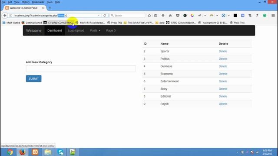Click the black square extension icon
This screenshot has width=278, height=156.
[x=235, y=16]
